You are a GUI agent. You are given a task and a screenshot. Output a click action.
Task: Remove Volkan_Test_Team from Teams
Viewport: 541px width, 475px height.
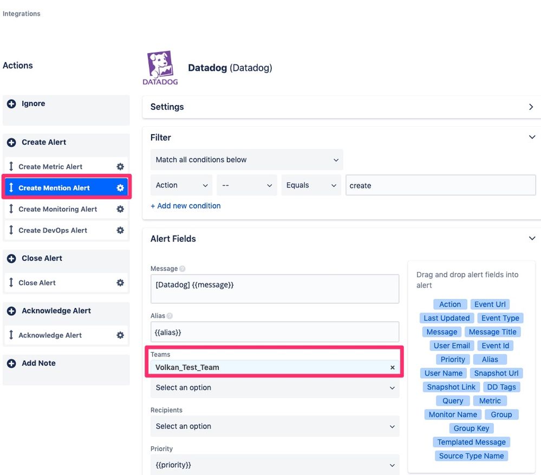coord(392,367)
